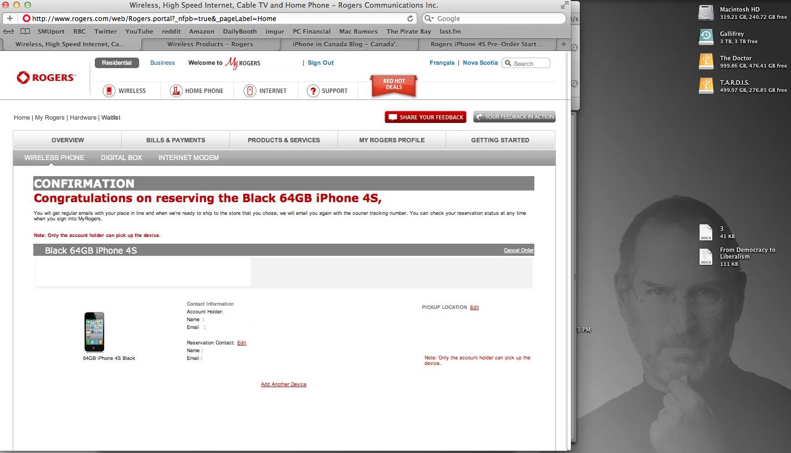Click Add Another Device link
791x453 pixels.
tap(284, 384)
